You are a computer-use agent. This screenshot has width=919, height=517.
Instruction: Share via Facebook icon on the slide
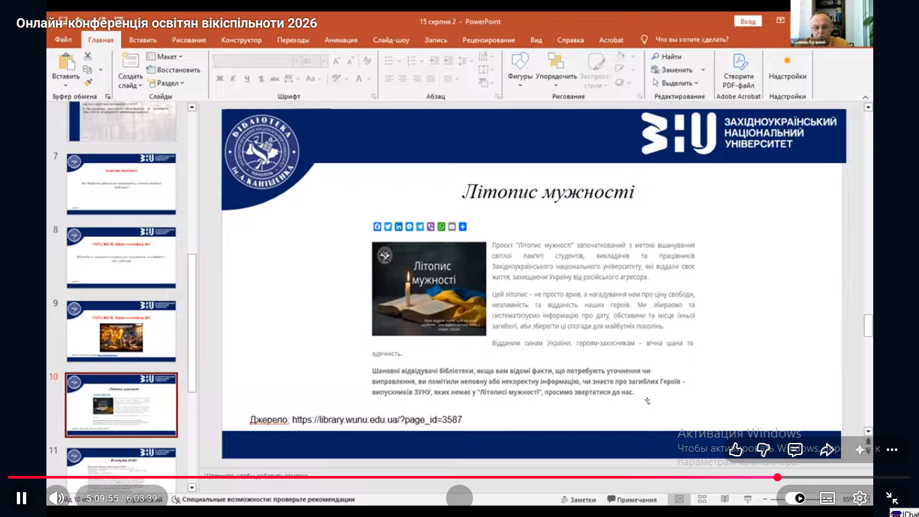tap(377, 227)
